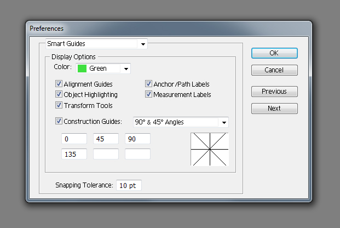Click the Snapping Tolerance input field
This screenshot has height=228, width=340.
pyautogui.click(x=129, y=186)
